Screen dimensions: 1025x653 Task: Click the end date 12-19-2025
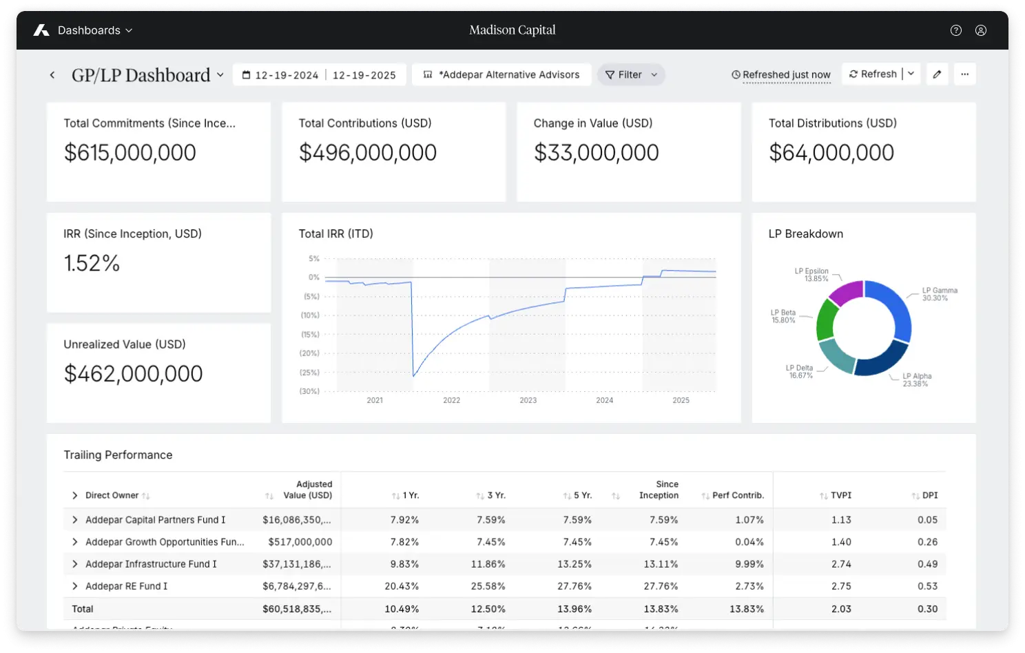click(364, 75)
